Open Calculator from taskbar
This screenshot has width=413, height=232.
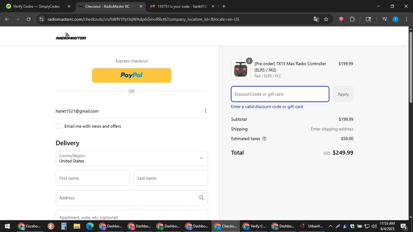[64, 226]
